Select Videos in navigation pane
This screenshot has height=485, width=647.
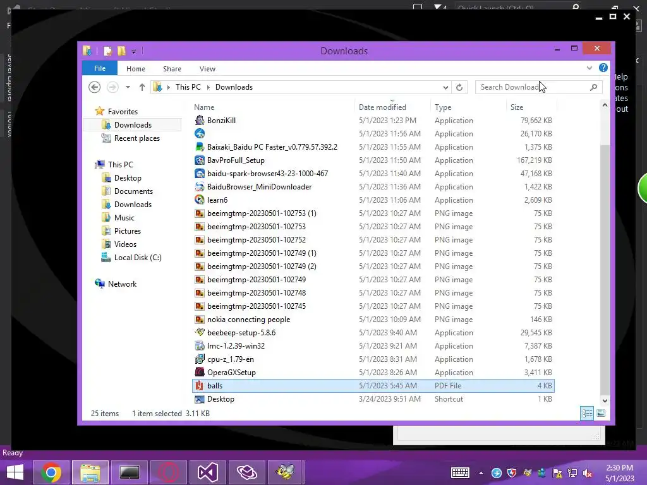pos(125,244)
